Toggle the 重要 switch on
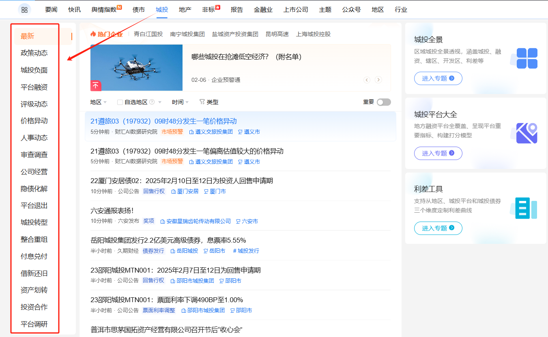 pos(384,102)
